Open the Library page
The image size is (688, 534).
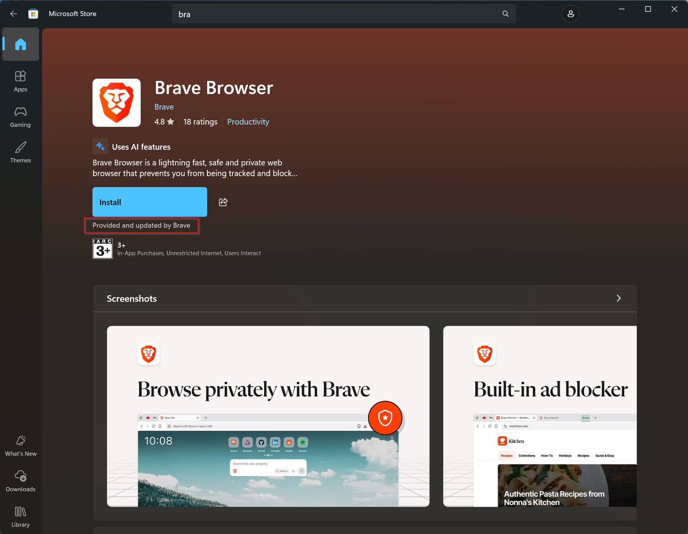[21, 517]
